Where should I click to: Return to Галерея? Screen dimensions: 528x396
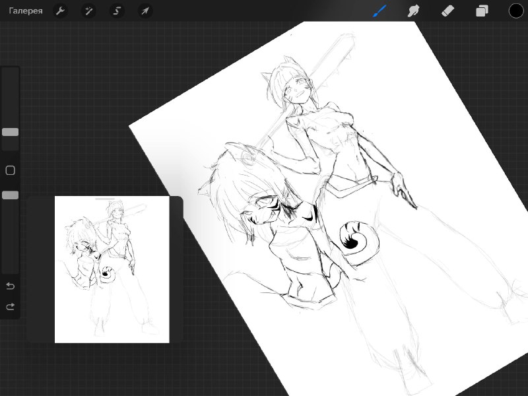pos(26,11)
